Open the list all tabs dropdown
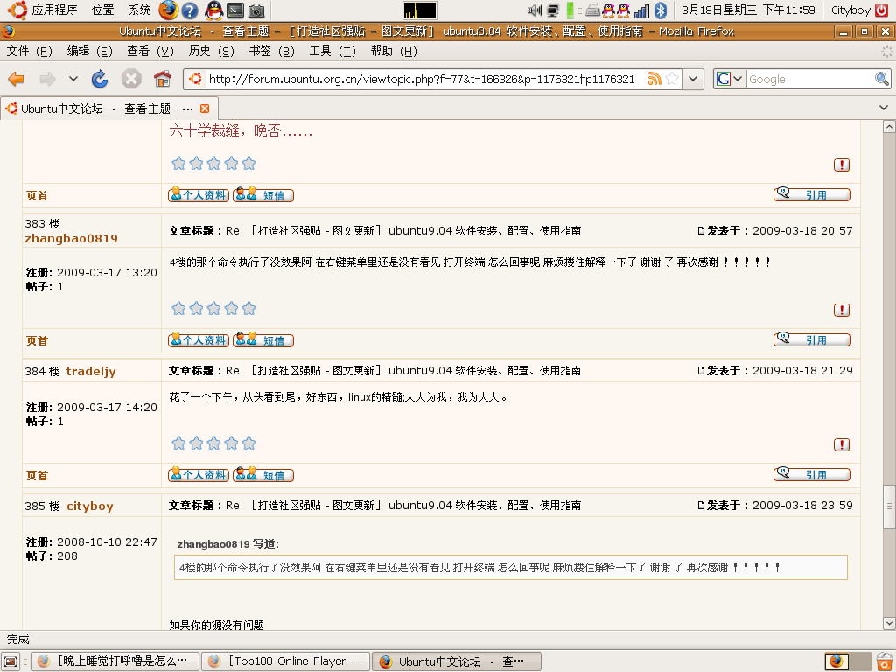Screen dimensions: 896x672 point(884,108)
